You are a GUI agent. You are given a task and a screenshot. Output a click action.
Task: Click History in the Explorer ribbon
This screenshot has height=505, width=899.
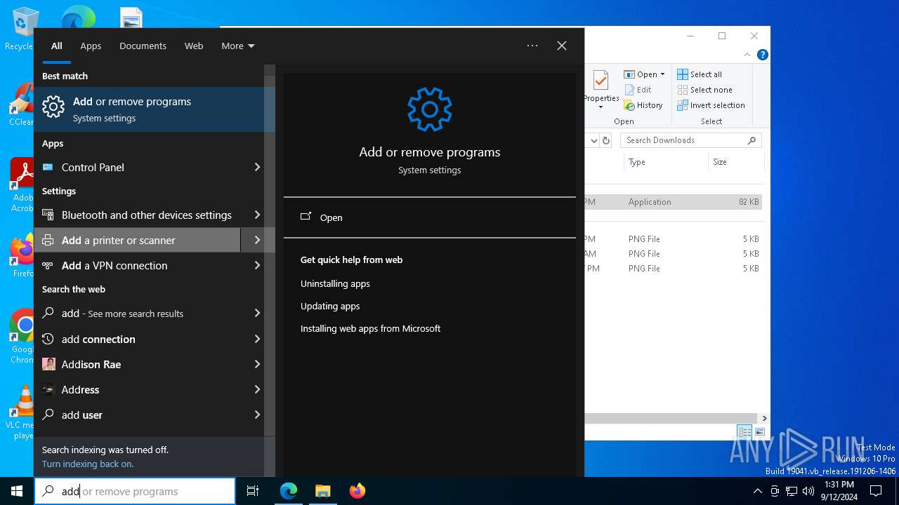[x=643, y=105]
